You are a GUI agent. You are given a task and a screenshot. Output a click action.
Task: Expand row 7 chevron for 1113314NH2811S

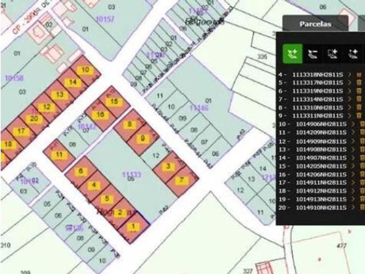(349, 99)
